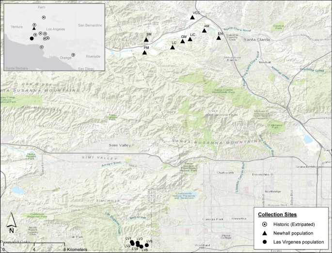Click the black triangle in the inset map
This screenshot has width=332, height=253.
coord(34,29)
